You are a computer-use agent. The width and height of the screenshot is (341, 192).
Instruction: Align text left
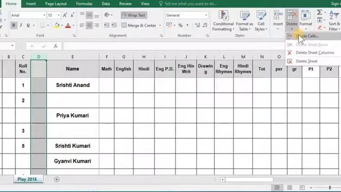(x=82, y=25)
